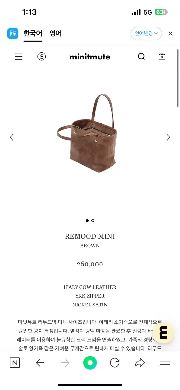
Task: Tap the green circle center button
Action: click(90, 363)
